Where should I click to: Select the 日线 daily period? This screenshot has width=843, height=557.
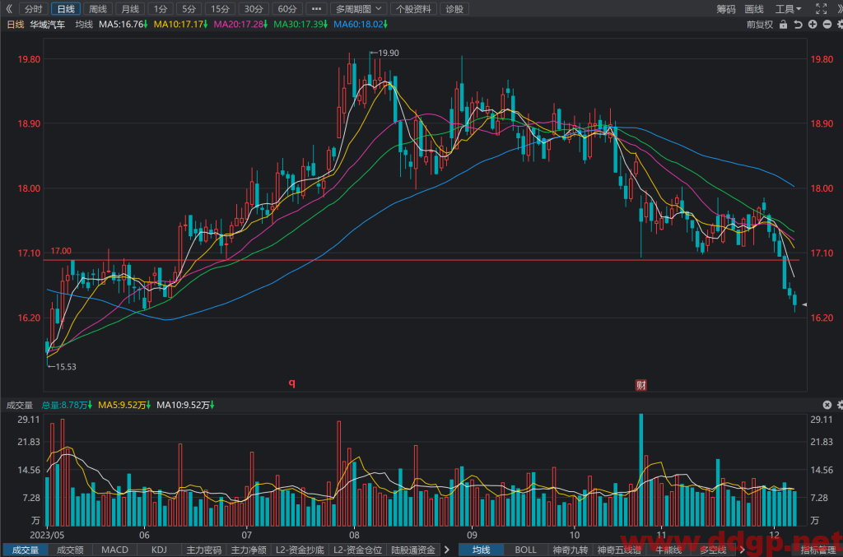pyautogui.click(x=66, y=9)
